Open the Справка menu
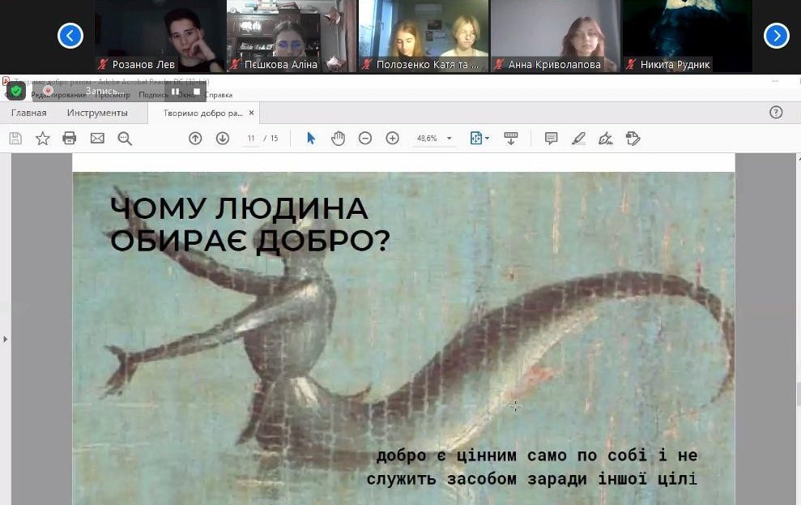The height and width of the screenshot is (505, 801). [219, 95]
